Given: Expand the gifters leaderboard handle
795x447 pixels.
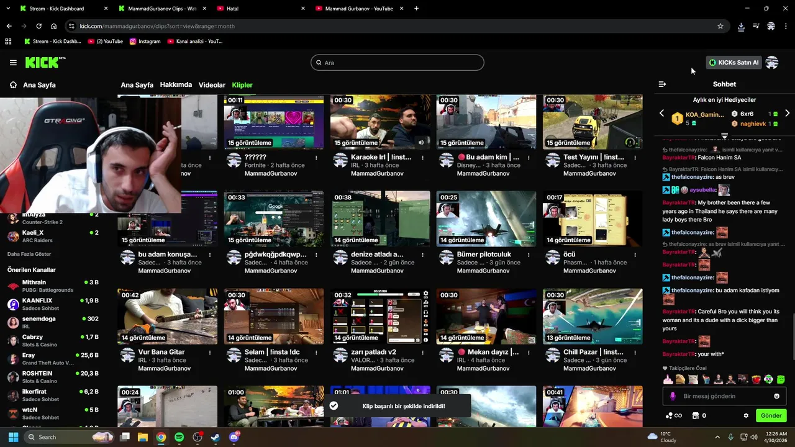Looking at the screenshot, I should (724, 135).
